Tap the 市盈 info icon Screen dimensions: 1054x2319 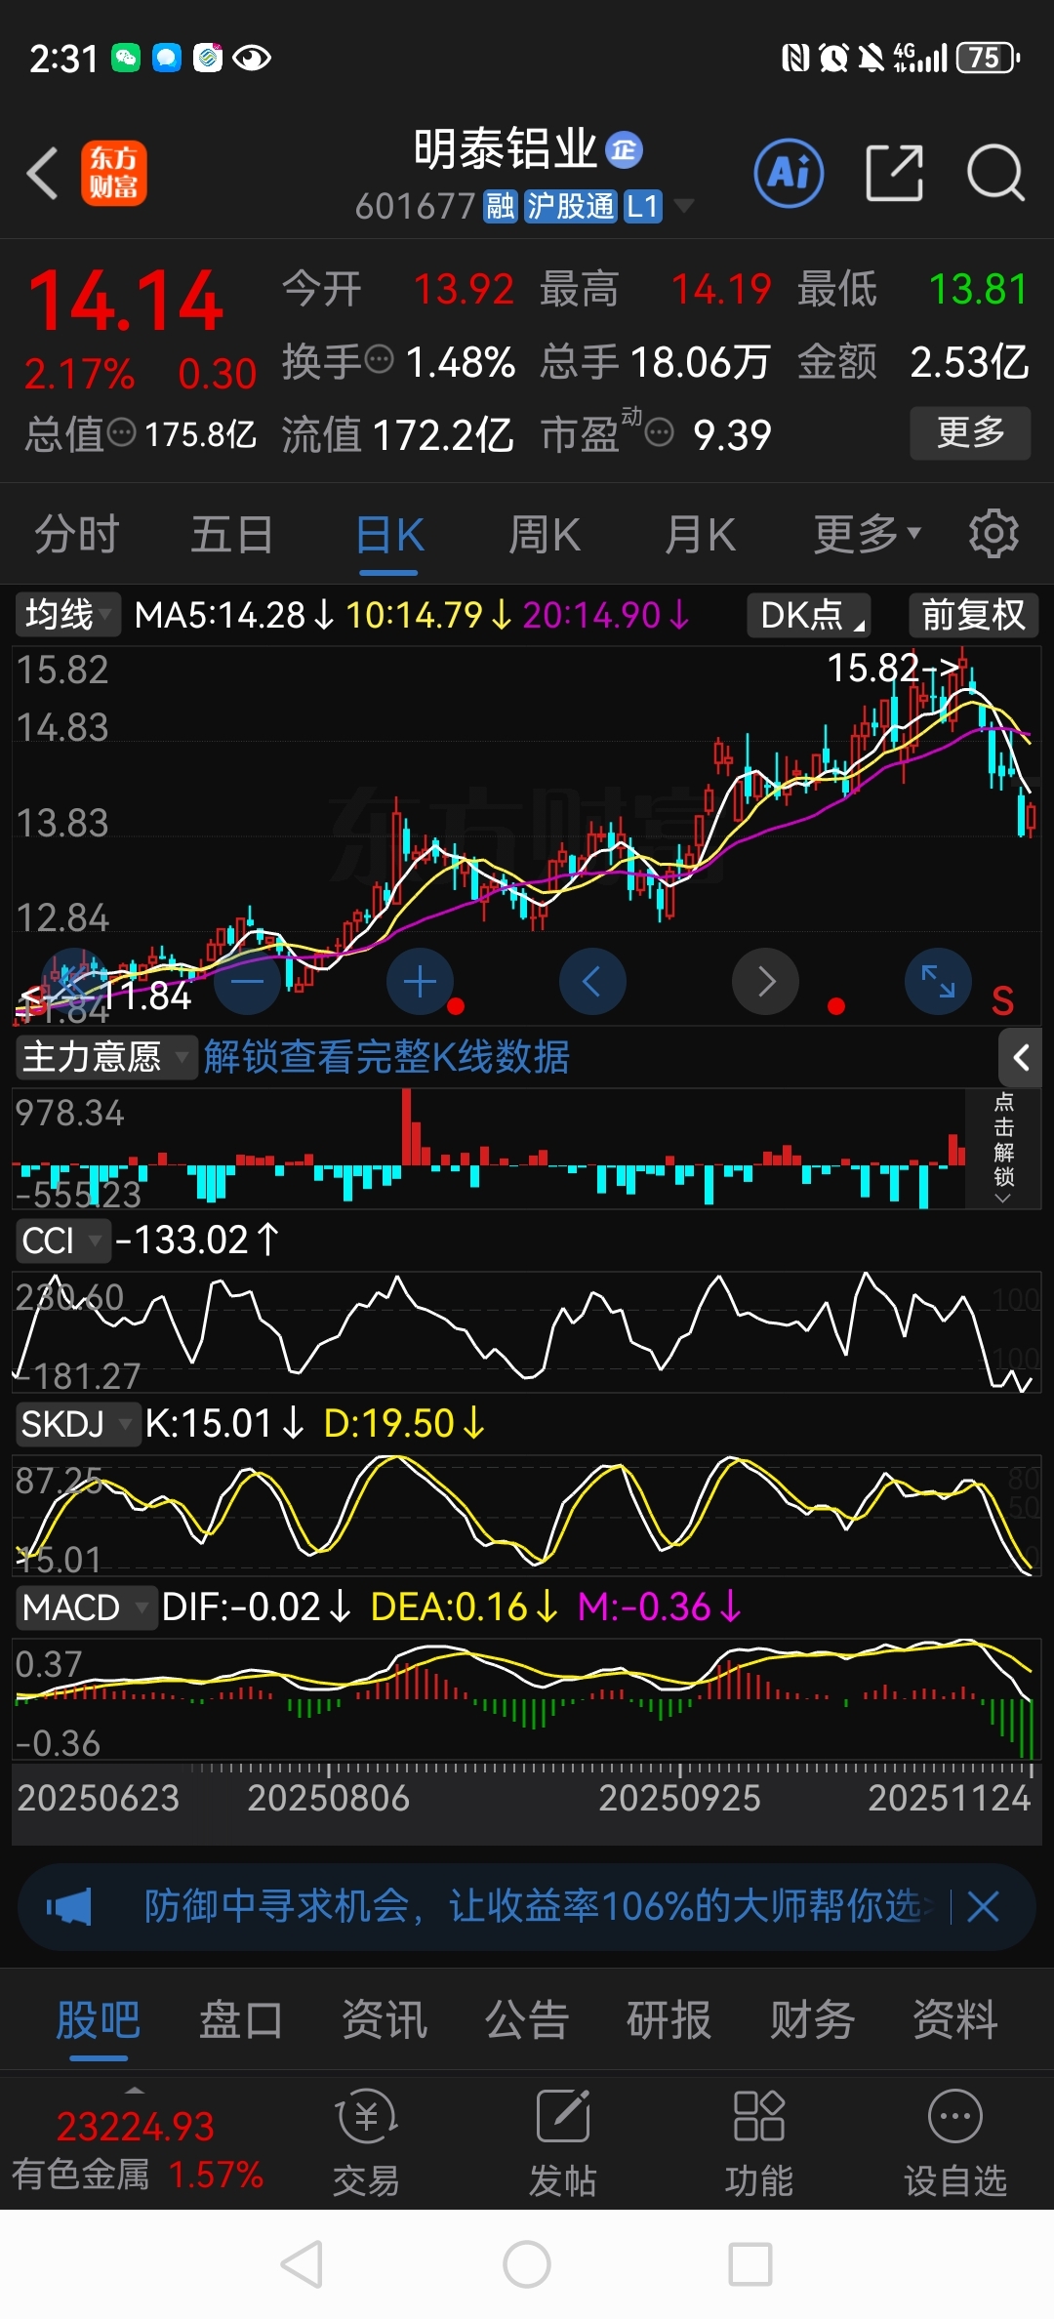coord(660,432)
